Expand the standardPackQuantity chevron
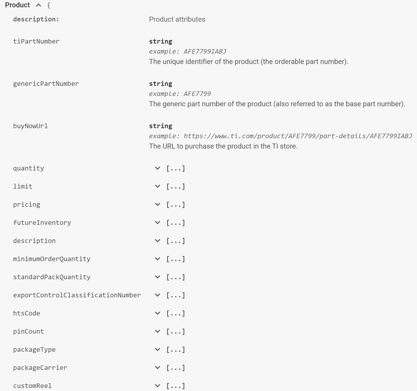 [x=158, y=277]
